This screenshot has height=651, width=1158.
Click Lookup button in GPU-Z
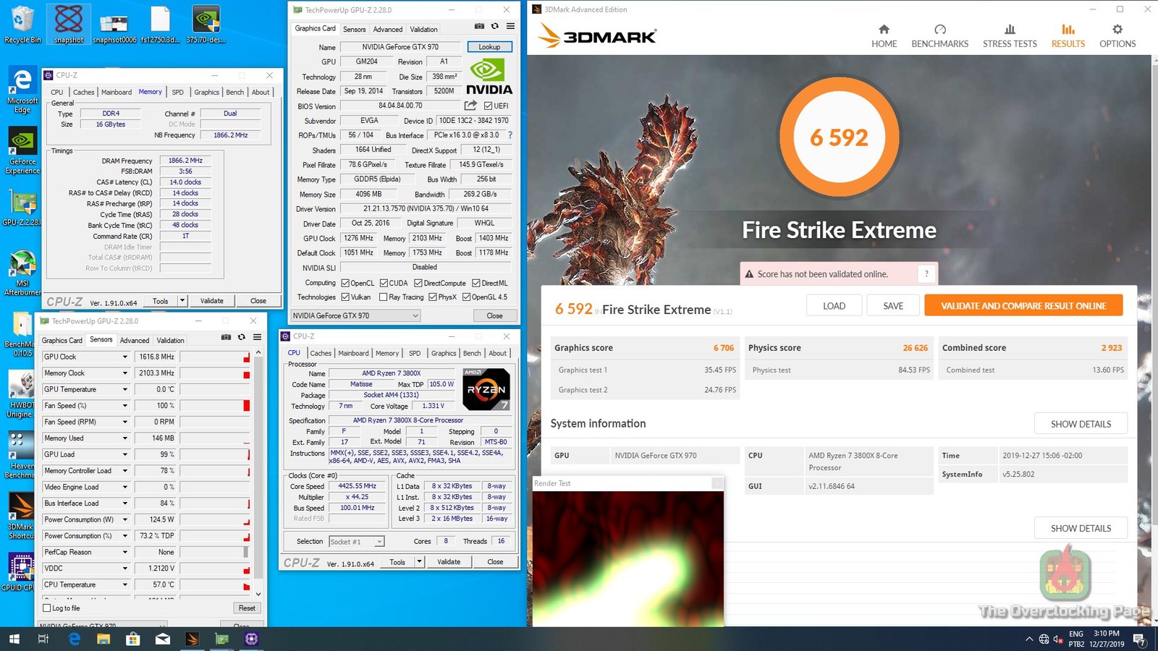click(x=489, y=47)
